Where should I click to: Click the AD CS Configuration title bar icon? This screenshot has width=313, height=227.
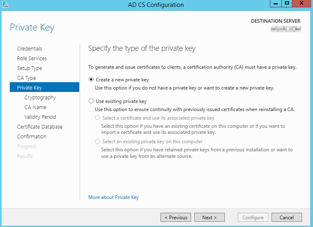[x=6, y=5]
